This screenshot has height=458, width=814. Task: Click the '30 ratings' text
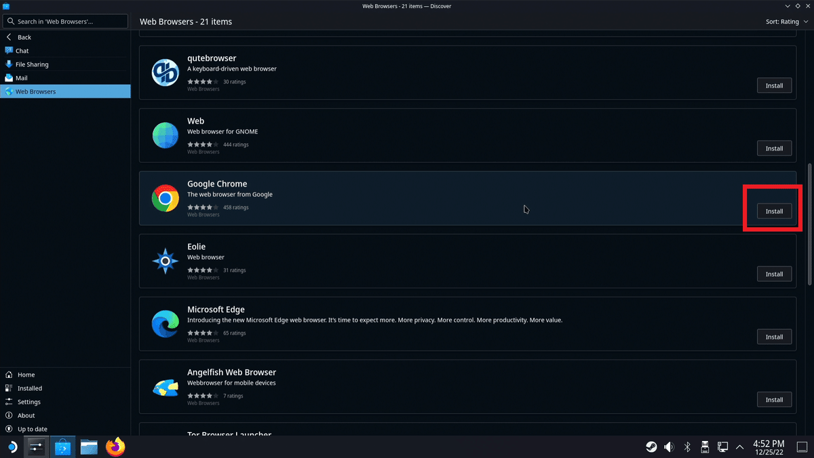(x=235, y=82)
